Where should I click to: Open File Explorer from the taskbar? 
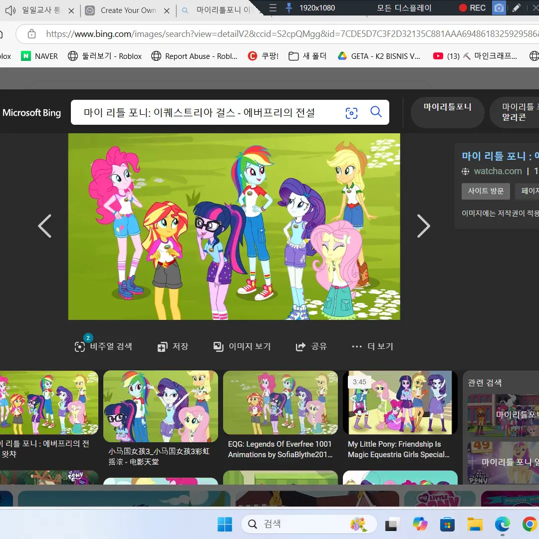[475, 525]
